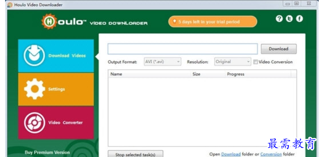Maximize the Houlo window
319x157 pixels.
coord(297,4)
